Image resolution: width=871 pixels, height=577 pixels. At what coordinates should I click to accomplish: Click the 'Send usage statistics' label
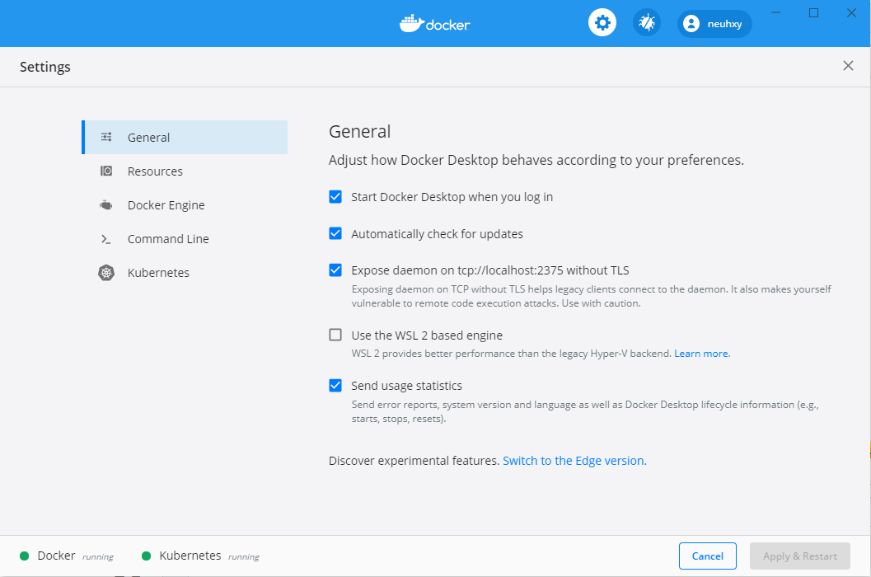click(406, 386)
